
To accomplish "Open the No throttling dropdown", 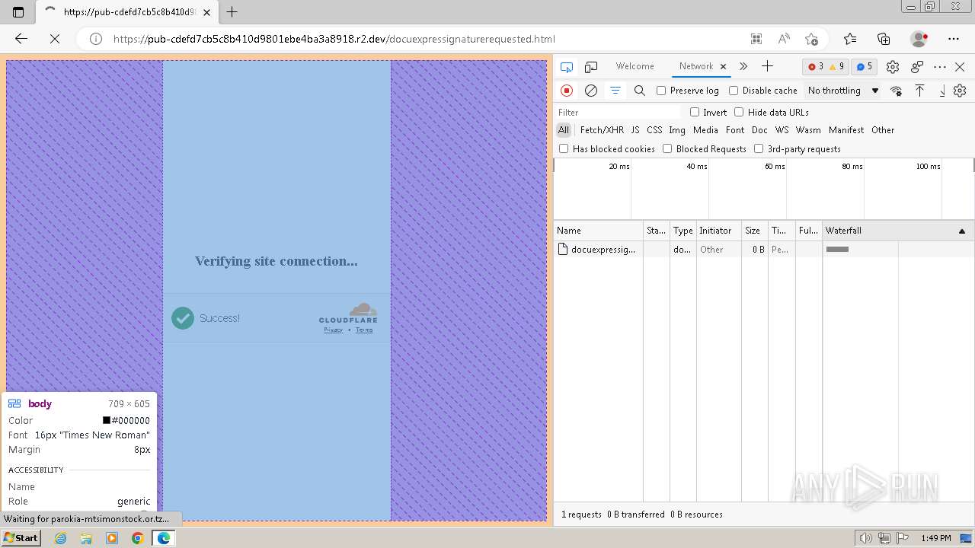I will pyautogui.click(x=843, y=91).
